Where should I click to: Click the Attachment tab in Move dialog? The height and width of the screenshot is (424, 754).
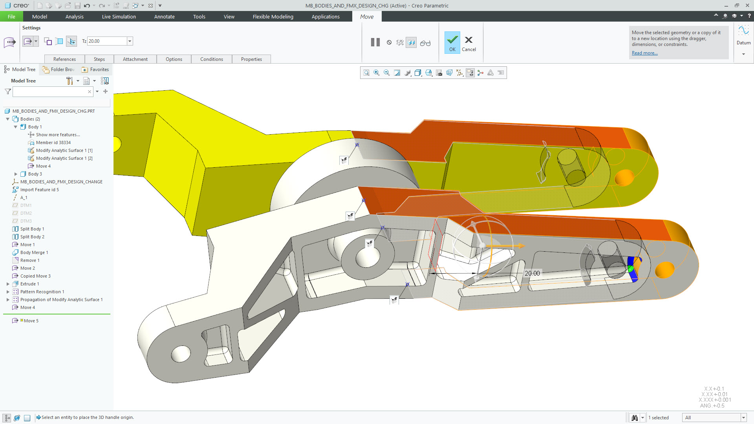click(x=135, y=59)
